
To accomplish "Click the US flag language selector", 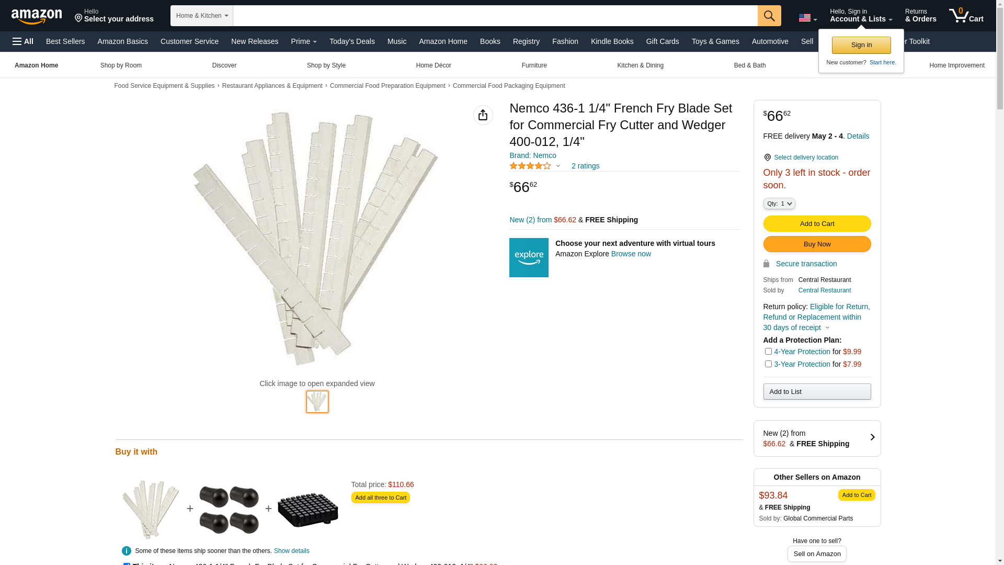I will click(x=807, y=18).
